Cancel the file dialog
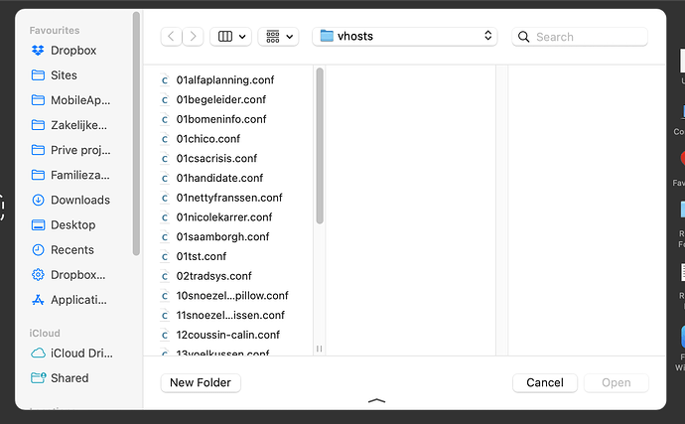Image resolution: width=685 pixels, height=424 pixels. tap(545, 382)
